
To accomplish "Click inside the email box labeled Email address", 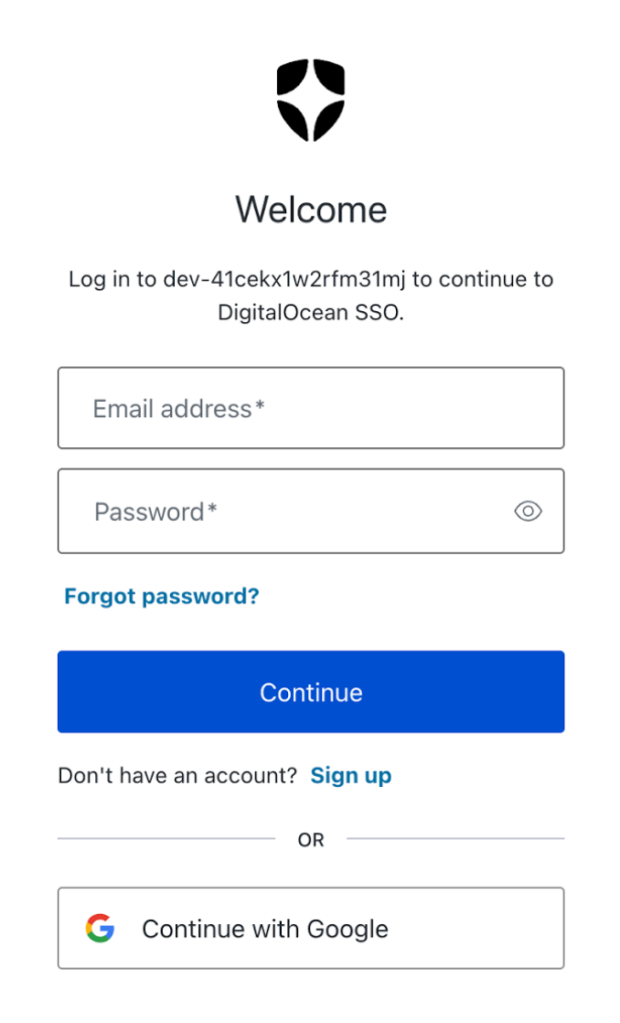I will 311,408.
